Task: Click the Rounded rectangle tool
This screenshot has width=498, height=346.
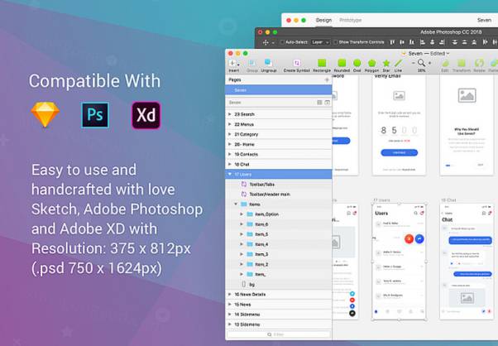Action: point(342,64)
